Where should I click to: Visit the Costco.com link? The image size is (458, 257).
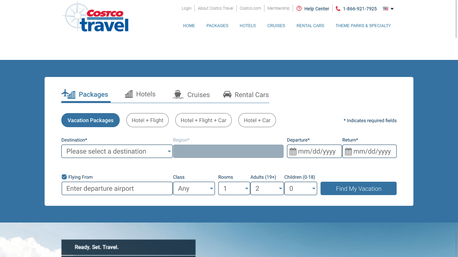click(x=250, y=8)
